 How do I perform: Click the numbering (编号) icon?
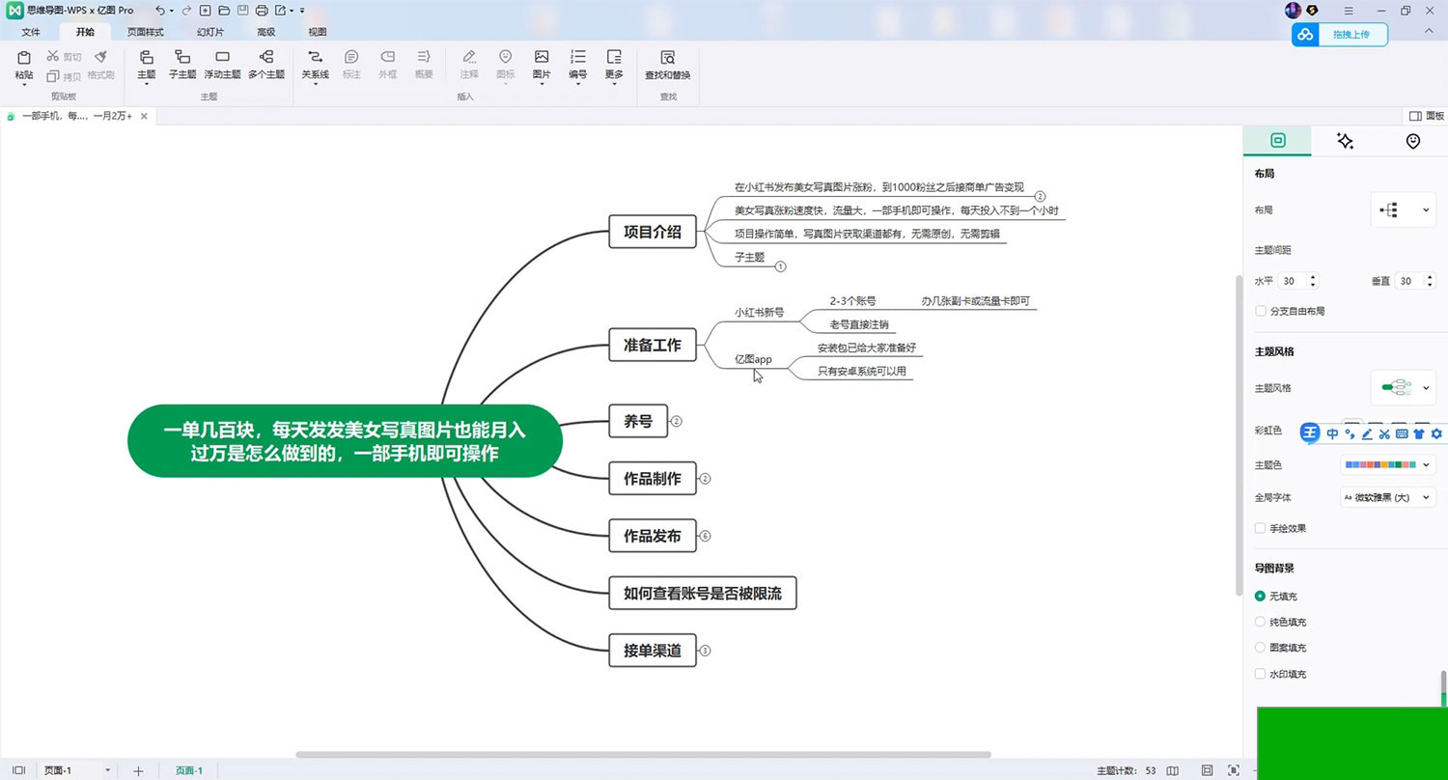(x=577, y=58)
